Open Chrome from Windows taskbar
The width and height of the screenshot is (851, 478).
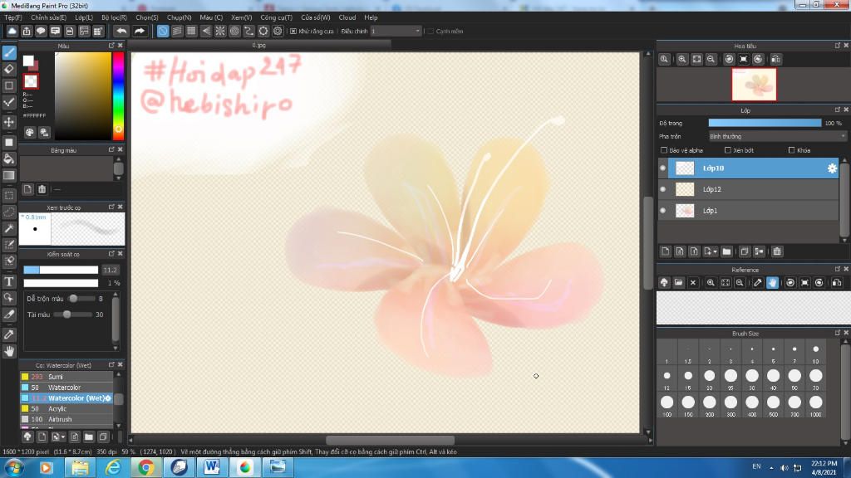coord(145,467)
